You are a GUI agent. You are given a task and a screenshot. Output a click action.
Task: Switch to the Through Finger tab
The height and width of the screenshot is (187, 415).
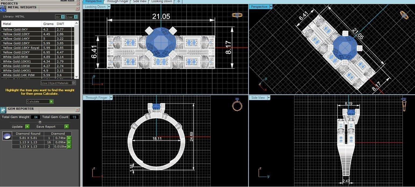point(117,1)
